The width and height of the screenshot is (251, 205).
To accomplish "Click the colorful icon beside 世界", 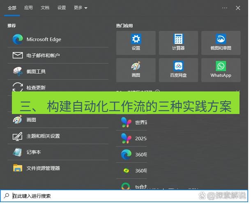I will 126,123.
